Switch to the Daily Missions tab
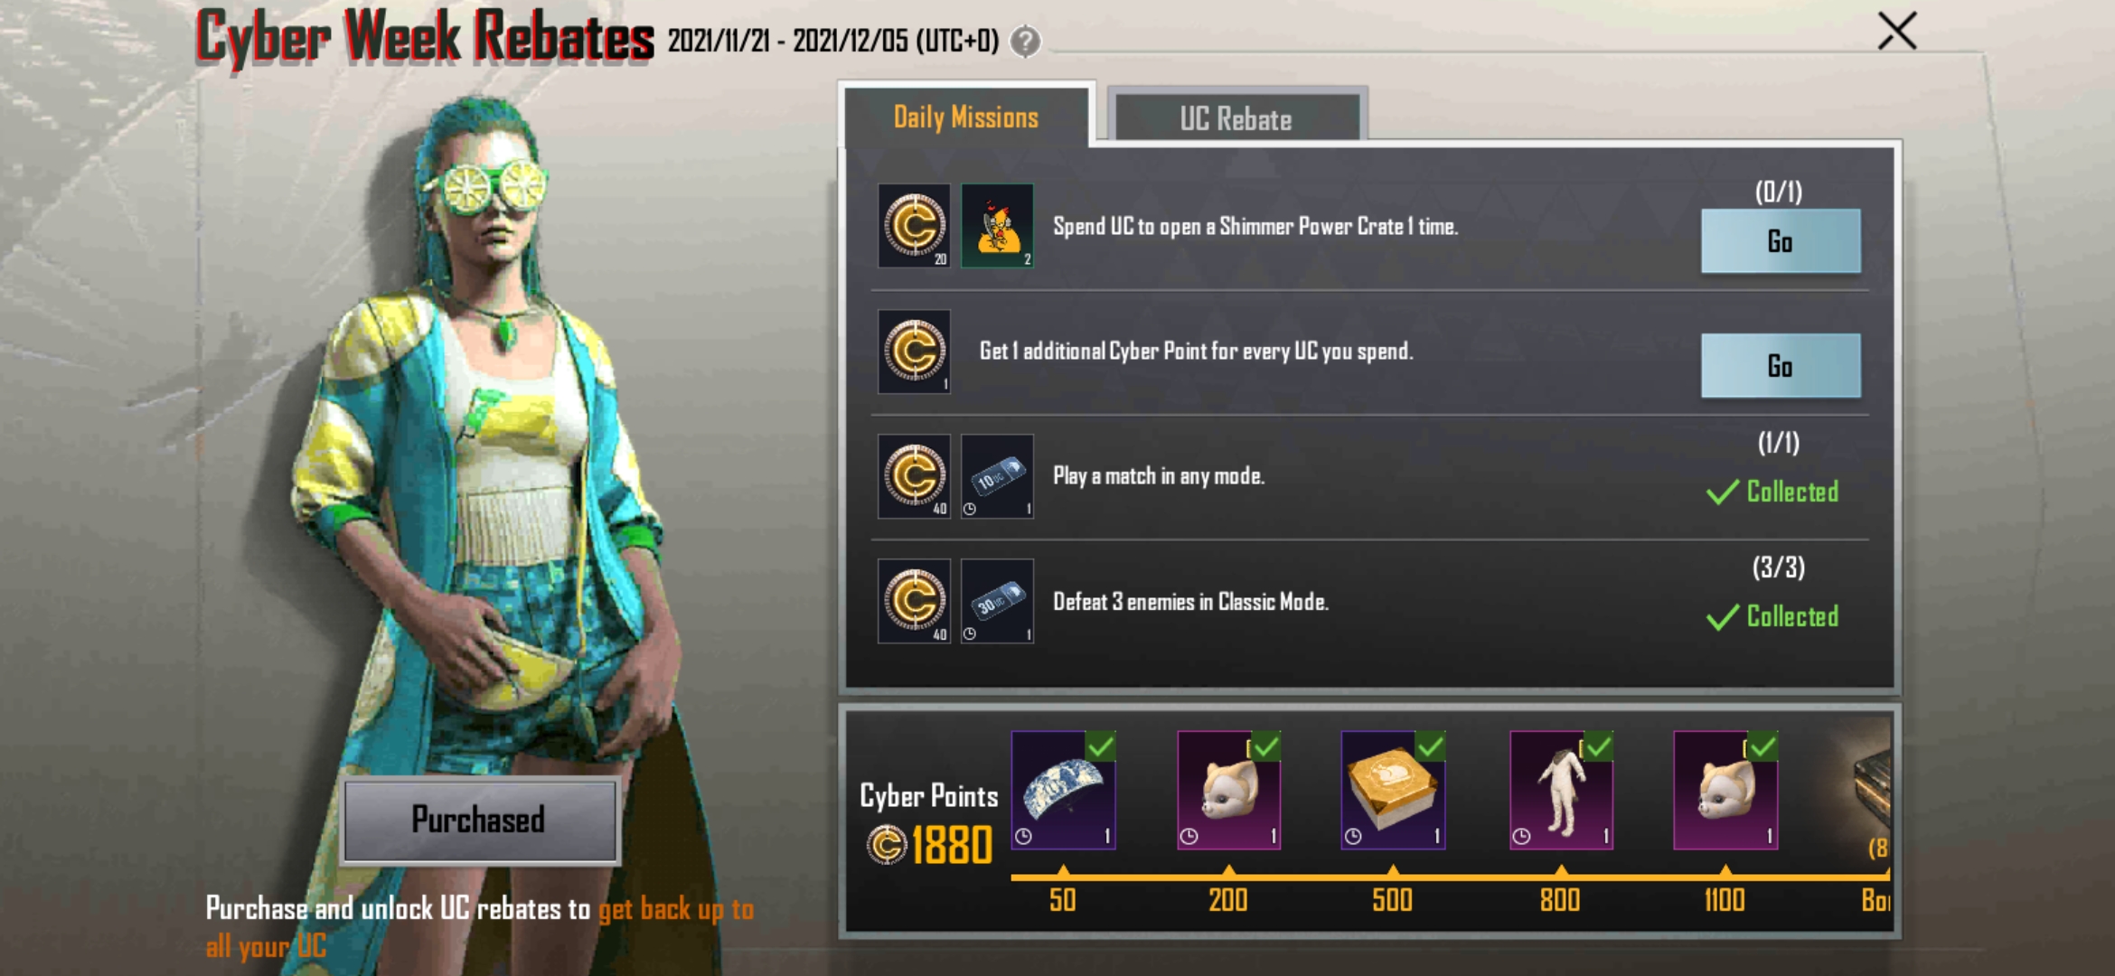 [966, 117]
